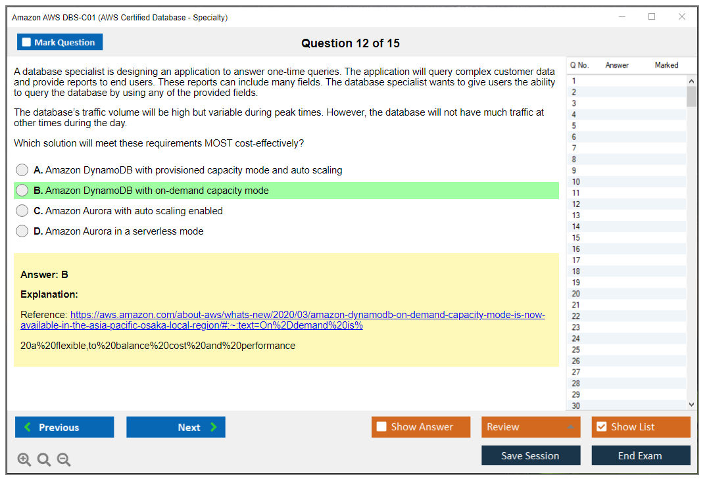
Task: Click the reset zoom magnifier icon
Action: point(44,459)
